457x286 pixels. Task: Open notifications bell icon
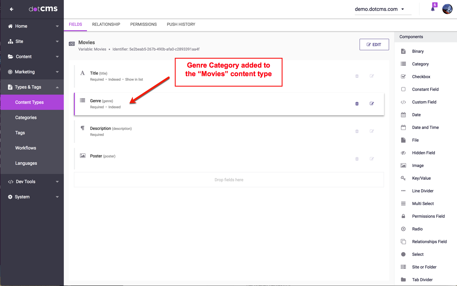click(x=433, y=9)
